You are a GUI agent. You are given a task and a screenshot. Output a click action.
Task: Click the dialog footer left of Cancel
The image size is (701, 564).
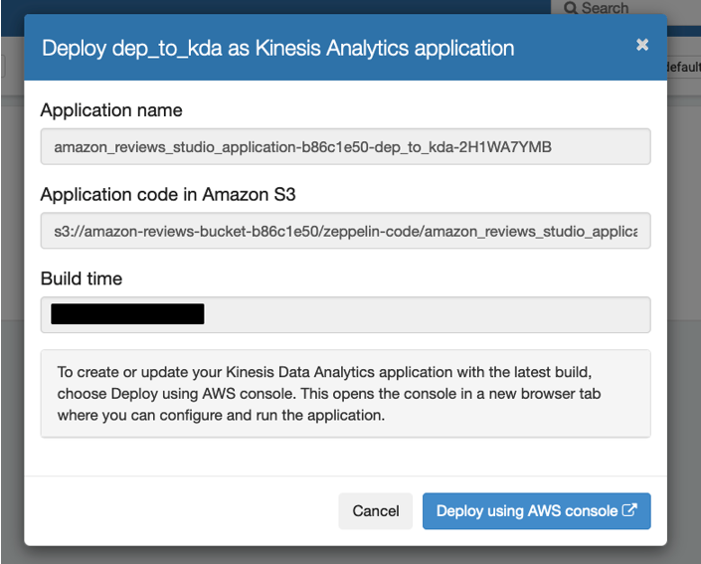click(x=179, y=511)
